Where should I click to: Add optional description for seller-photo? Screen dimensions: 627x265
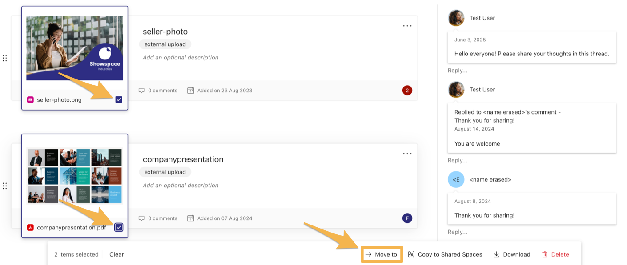click(181, 58)
